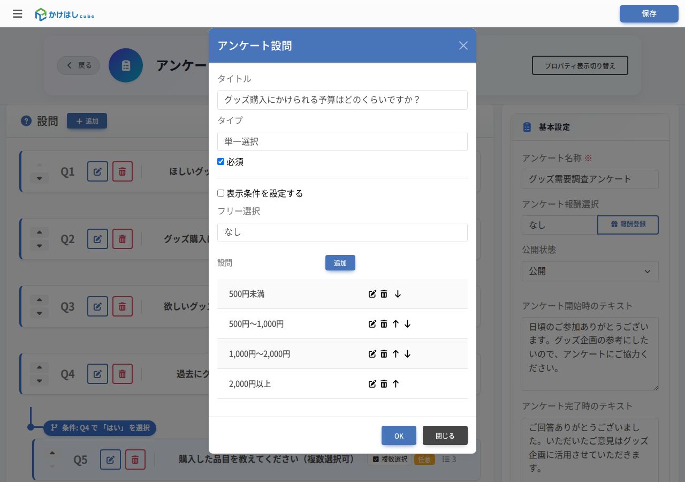The image size is (685, 482).
Task: Click the アンケート開始時のテキスト textarea
Action: [x=590, y=354]
